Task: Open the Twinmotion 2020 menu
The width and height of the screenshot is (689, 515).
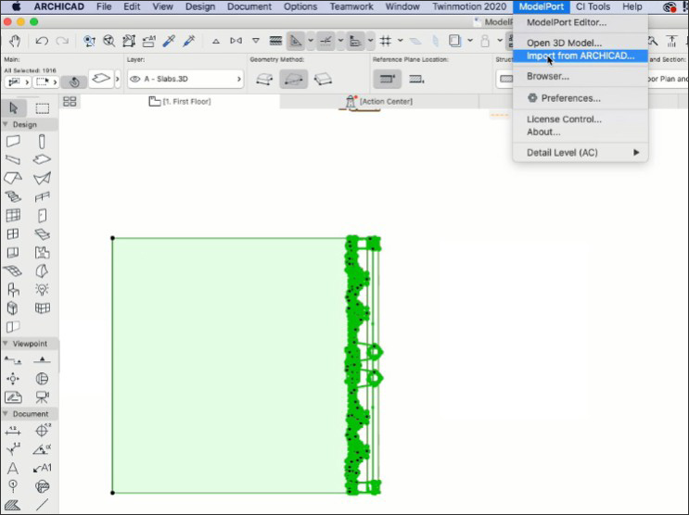Action: pos(469,6)
